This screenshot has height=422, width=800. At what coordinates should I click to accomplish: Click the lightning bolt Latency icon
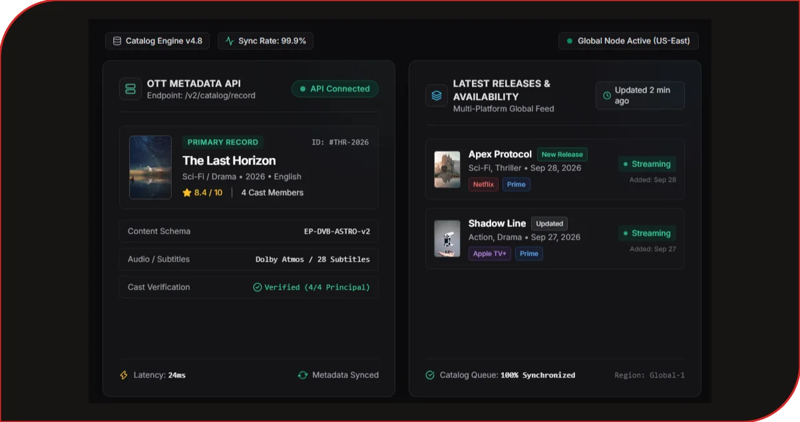[x=124, y=375]
